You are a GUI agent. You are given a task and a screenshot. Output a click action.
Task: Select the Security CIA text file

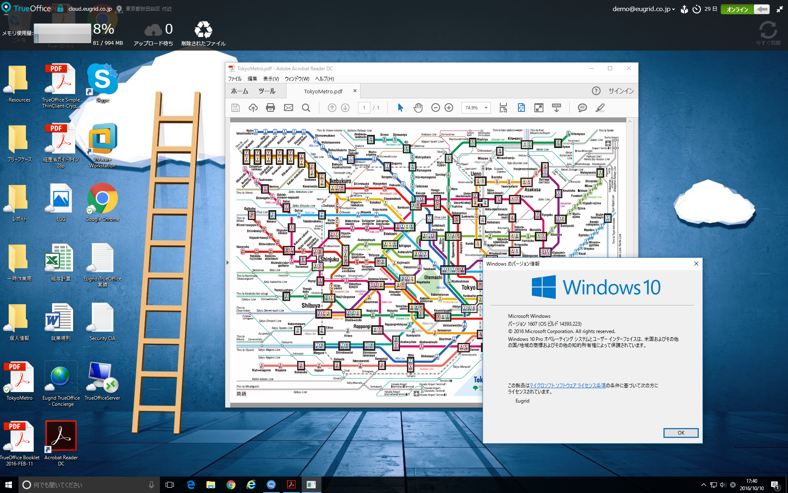click(102, 322)
